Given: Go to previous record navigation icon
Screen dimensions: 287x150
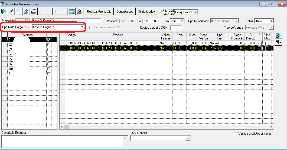Looking at the screenshot, I should click(x=49, y=11).
